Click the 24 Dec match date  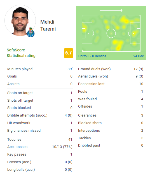click(x=139, y=56)
